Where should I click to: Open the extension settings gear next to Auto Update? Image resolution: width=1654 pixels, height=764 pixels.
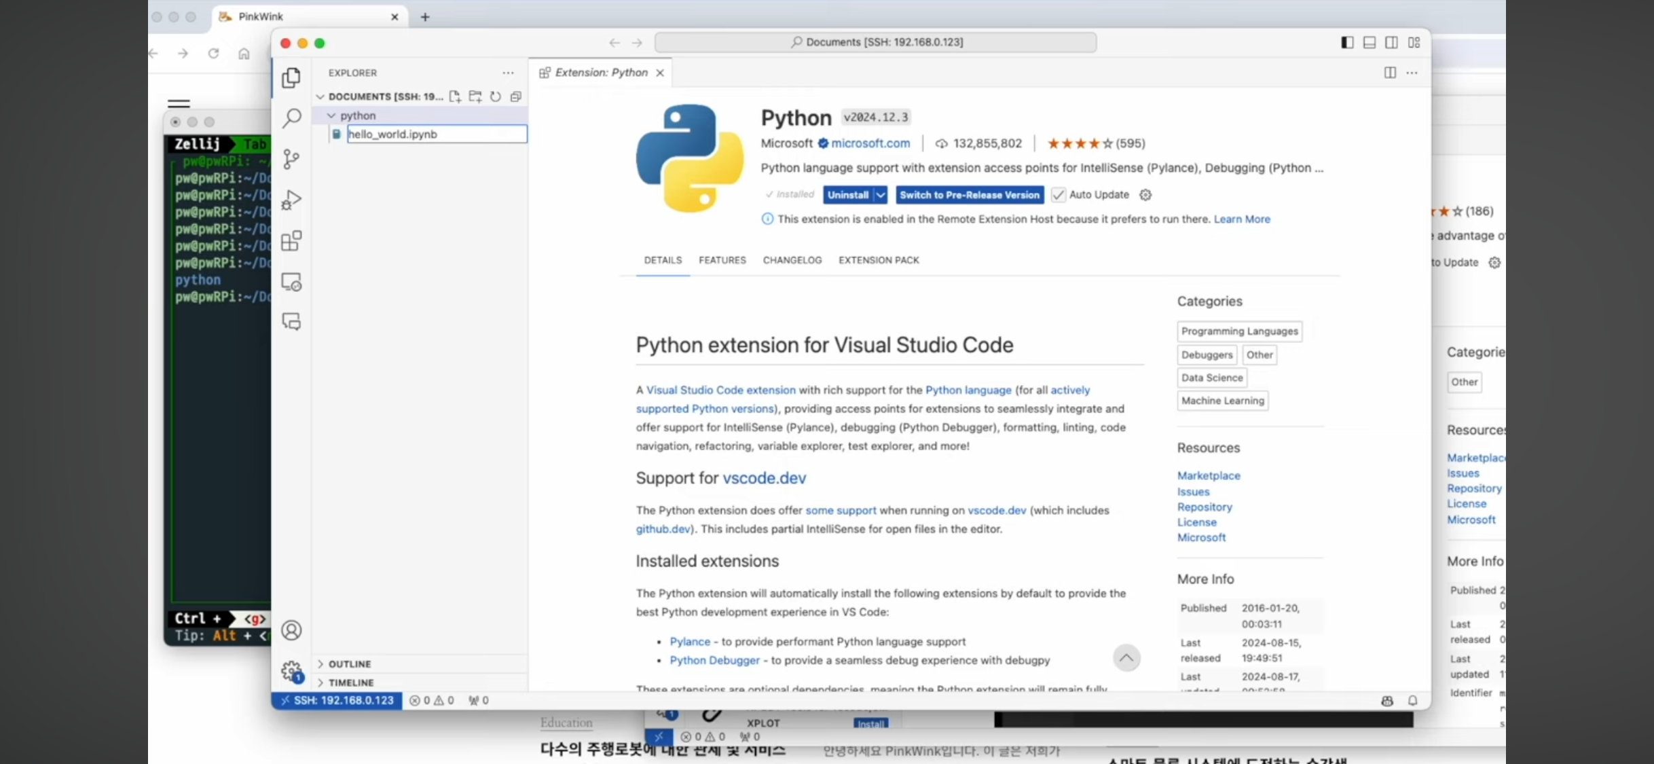coord(1145,195)
